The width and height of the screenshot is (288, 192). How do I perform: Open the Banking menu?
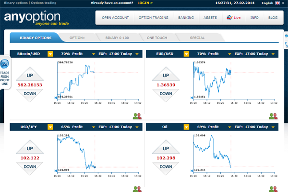[186, 18]
